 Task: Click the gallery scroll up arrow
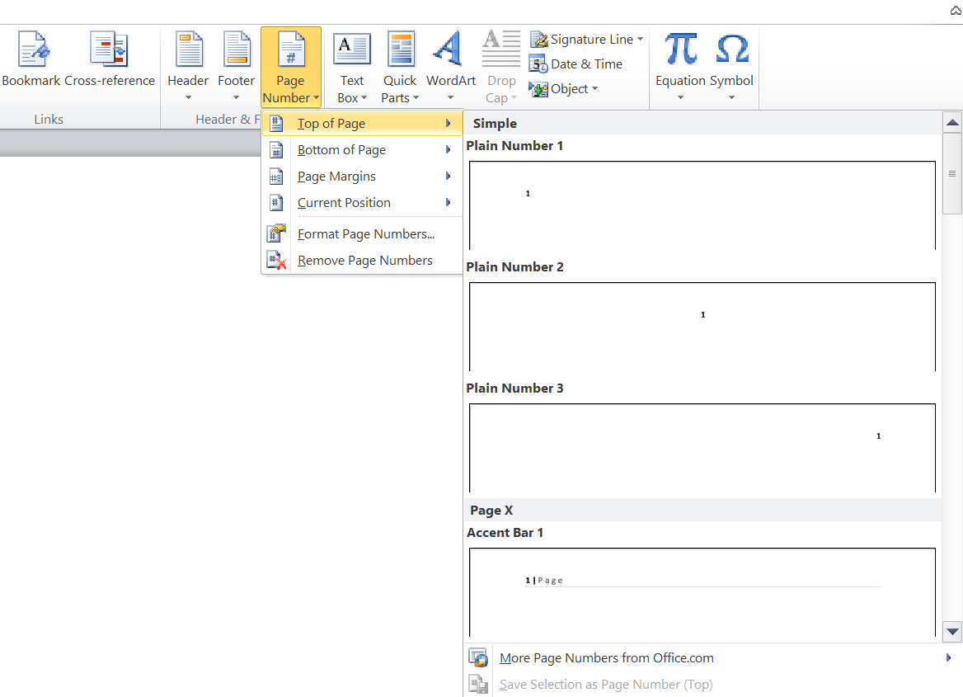coord(952,122)
